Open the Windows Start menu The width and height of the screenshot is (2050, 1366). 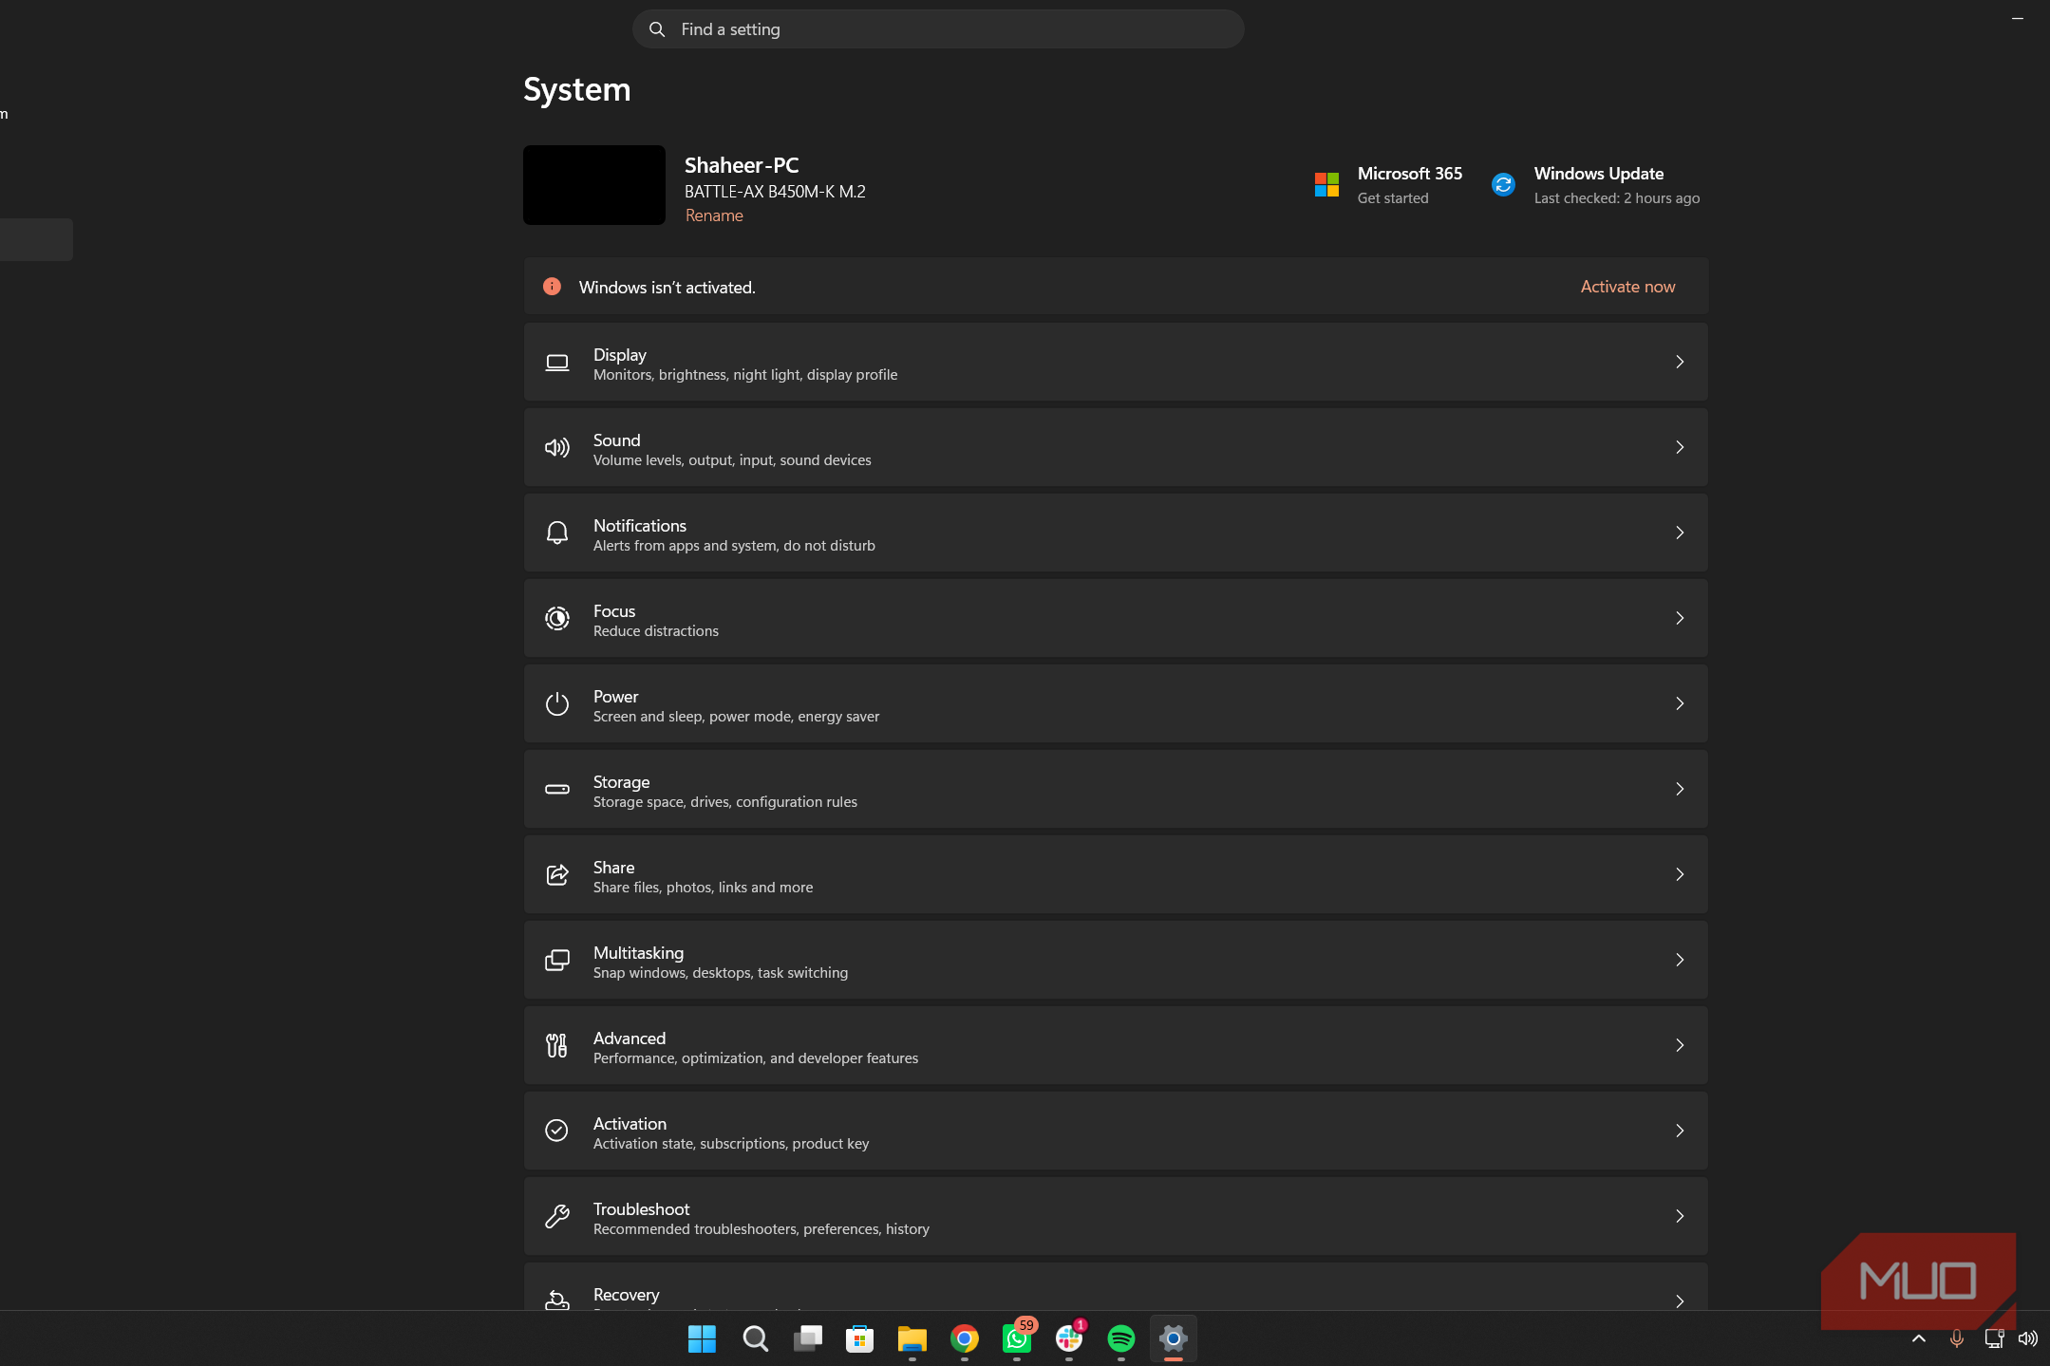pyautogui.click(x=702, y=1338)
